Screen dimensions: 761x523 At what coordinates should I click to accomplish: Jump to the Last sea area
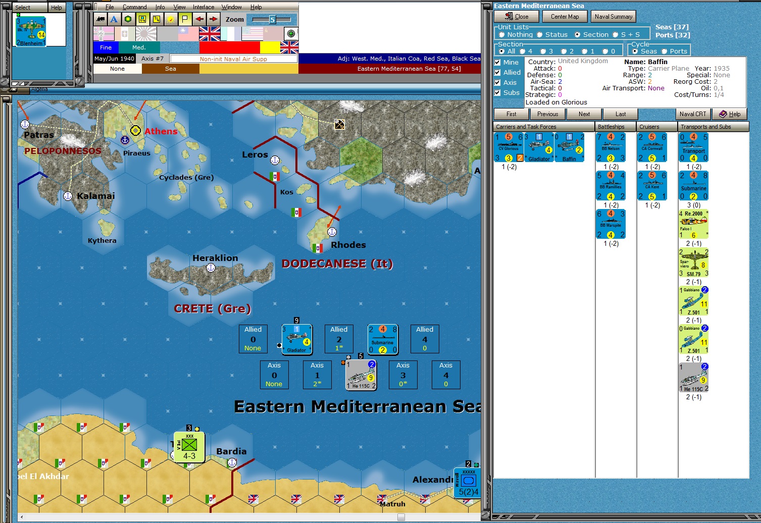(x=621, y=114)
